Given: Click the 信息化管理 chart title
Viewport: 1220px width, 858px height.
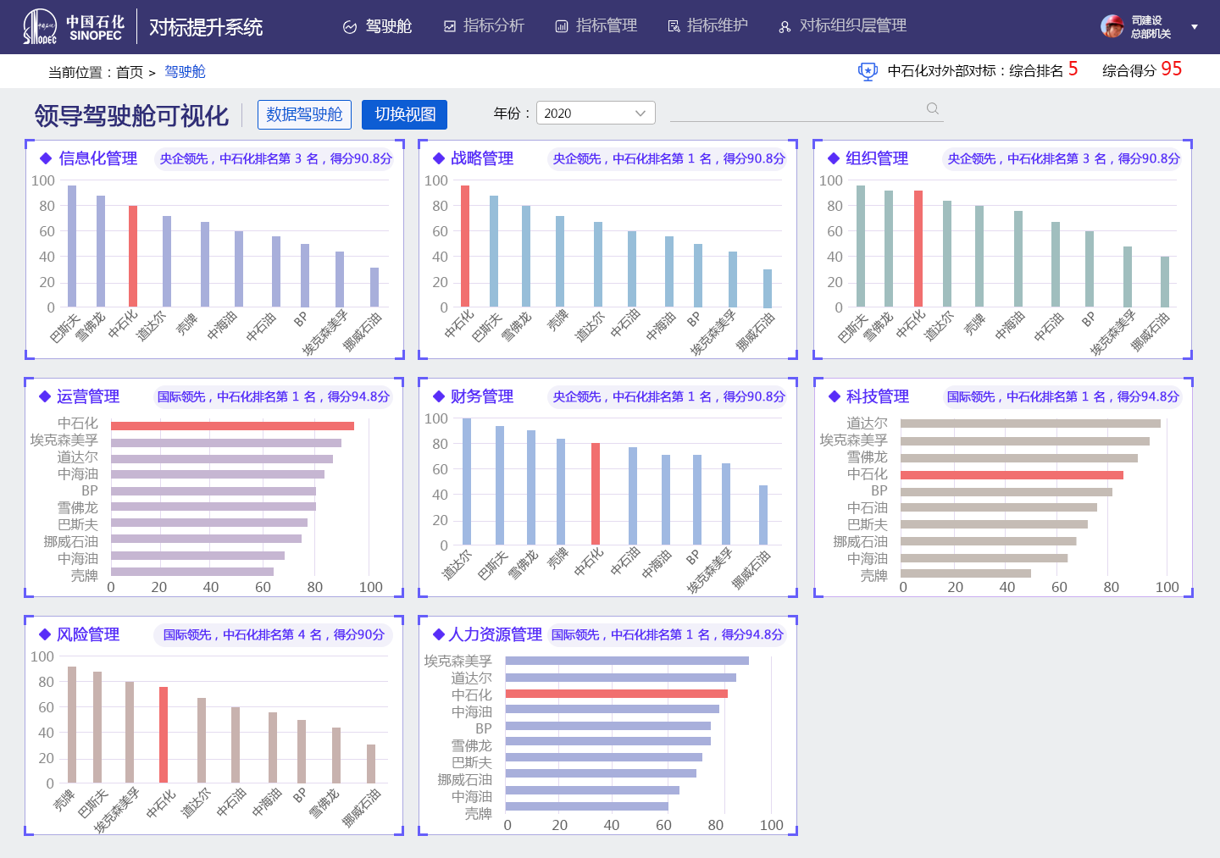Looking at the screenshot, I should point(98,158).
